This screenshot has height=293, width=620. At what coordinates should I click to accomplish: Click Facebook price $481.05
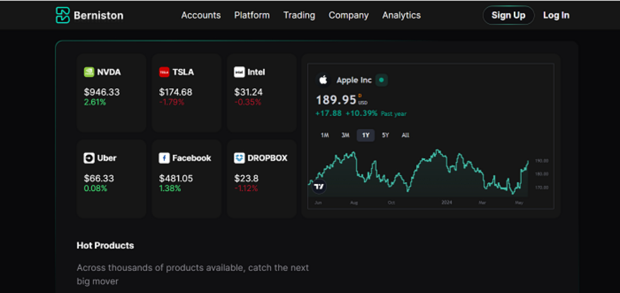[176, 178]
